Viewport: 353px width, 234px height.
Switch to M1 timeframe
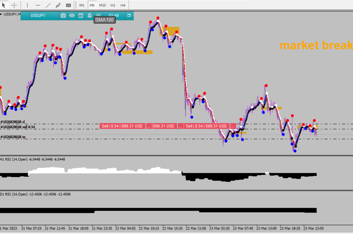coord(82,5)
